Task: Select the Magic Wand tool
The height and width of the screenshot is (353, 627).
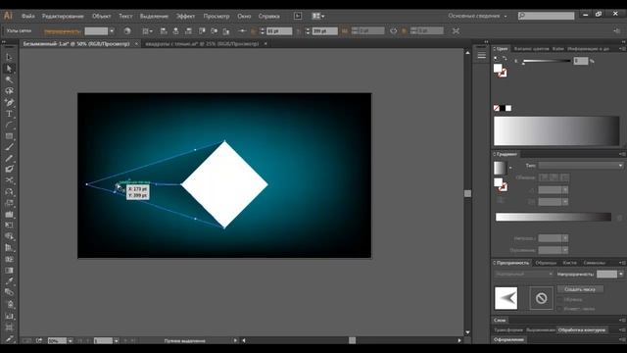Action: (9, 79)
